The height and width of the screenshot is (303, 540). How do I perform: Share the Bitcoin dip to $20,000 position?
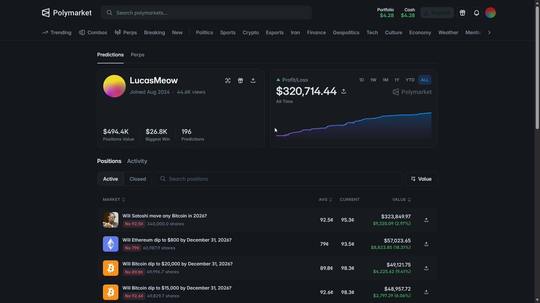tap(426, 268)
